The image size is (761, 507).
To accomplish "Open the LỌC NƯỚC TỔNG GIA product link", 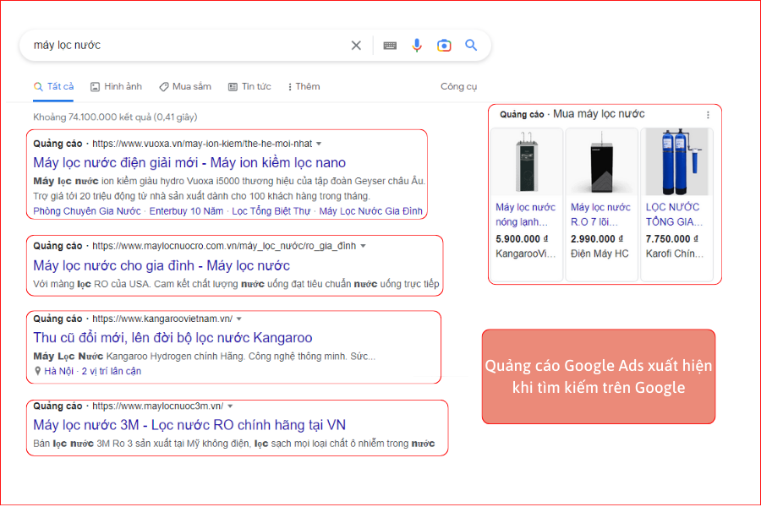I will [x=674, y=215].
